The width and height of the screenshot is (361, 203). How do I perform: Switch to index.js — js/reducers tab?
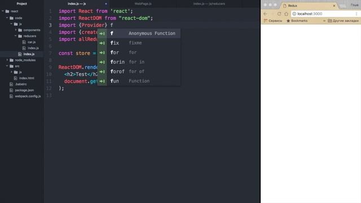pos(209,4)
